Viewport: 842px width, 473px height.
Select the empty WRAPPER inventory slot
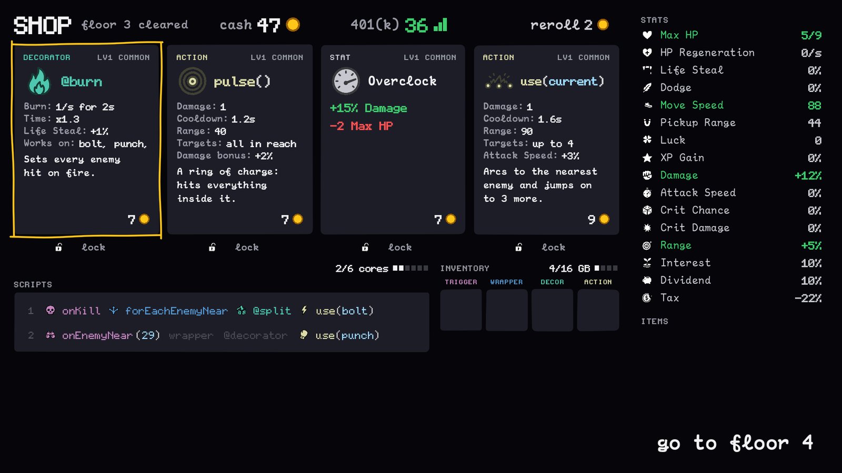[507, 310]
